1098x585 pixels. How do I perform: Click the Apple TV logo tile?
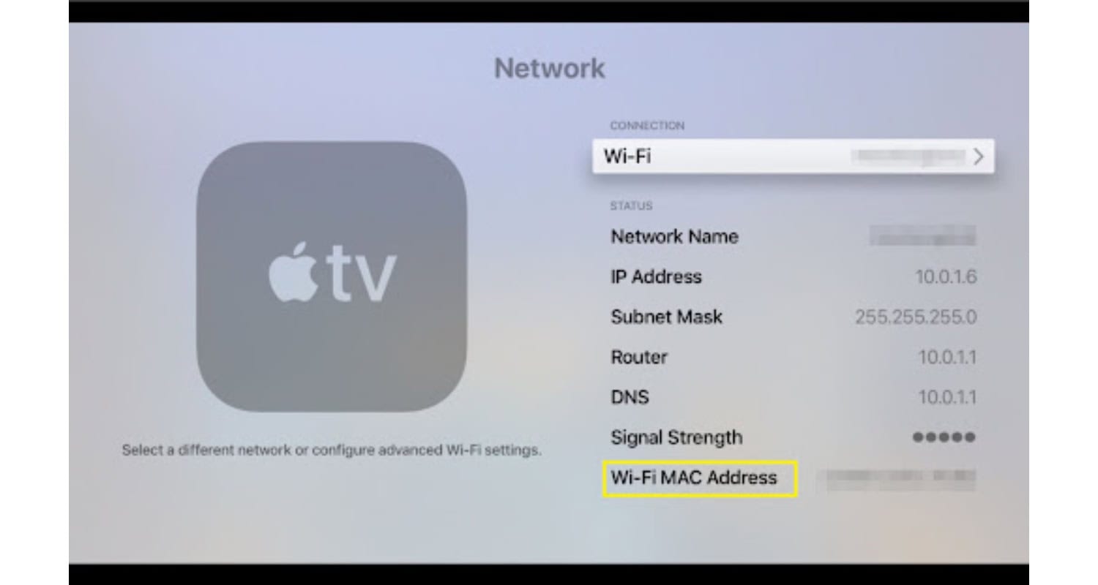point(332,276)
